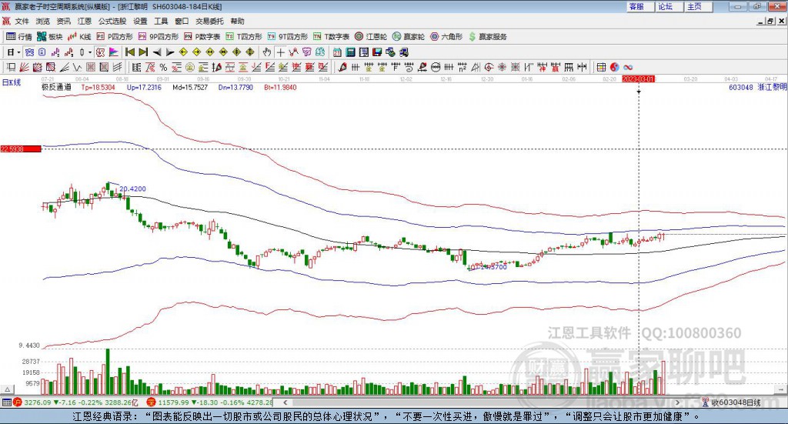Click the 行情 toolbar button
Screen dimensions: 788x424
19,36
